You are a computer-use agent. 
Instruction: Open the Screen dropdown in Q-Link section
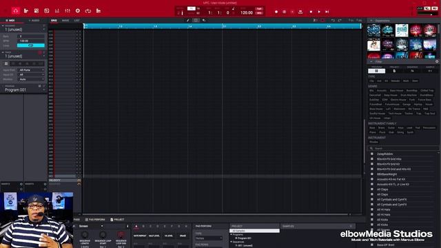click(90, 226)
